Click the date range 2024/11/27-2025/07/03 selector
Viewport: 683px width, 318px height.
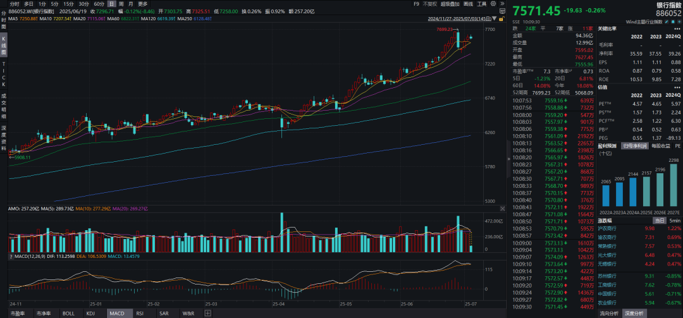tap(457, 20)
